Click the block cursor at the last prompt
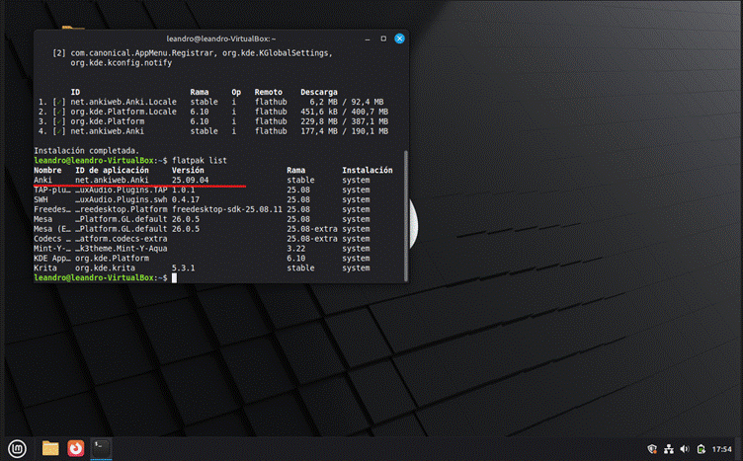 tap(174, 277)
